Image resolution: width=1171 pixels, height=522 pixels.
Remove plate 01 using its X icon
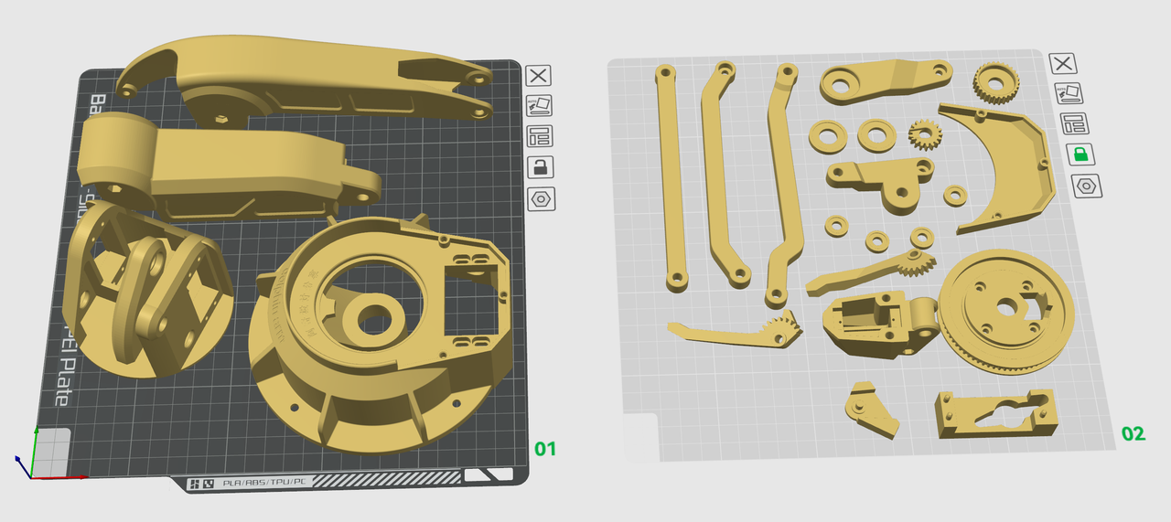coord(539,76)
